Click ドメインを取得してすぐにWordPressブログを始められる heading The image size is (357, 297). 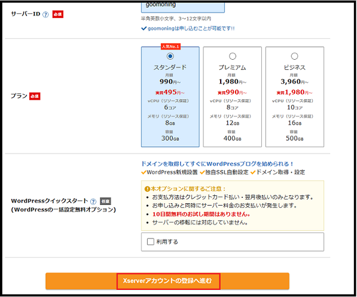click(217, 164)
